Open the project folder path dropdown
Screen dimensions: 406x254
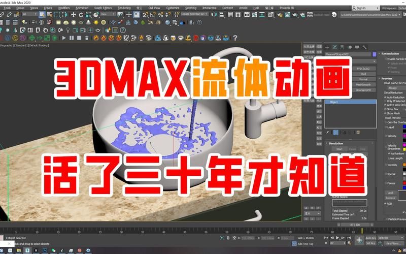(x=371, y=15)
